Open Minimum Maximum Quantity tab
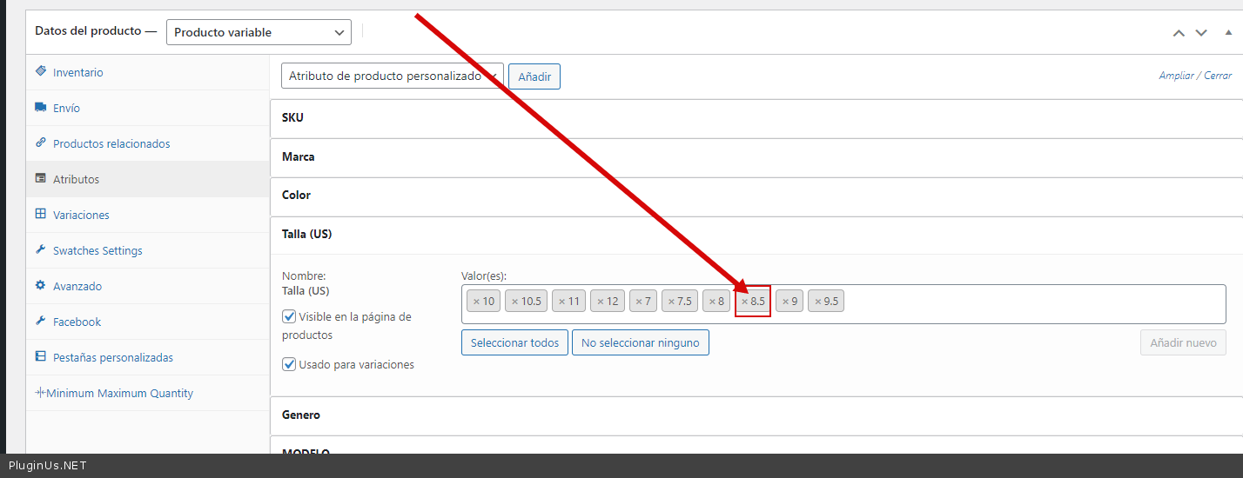The width and height of the screenshot is (1243, 478). (x=147, y=393)
